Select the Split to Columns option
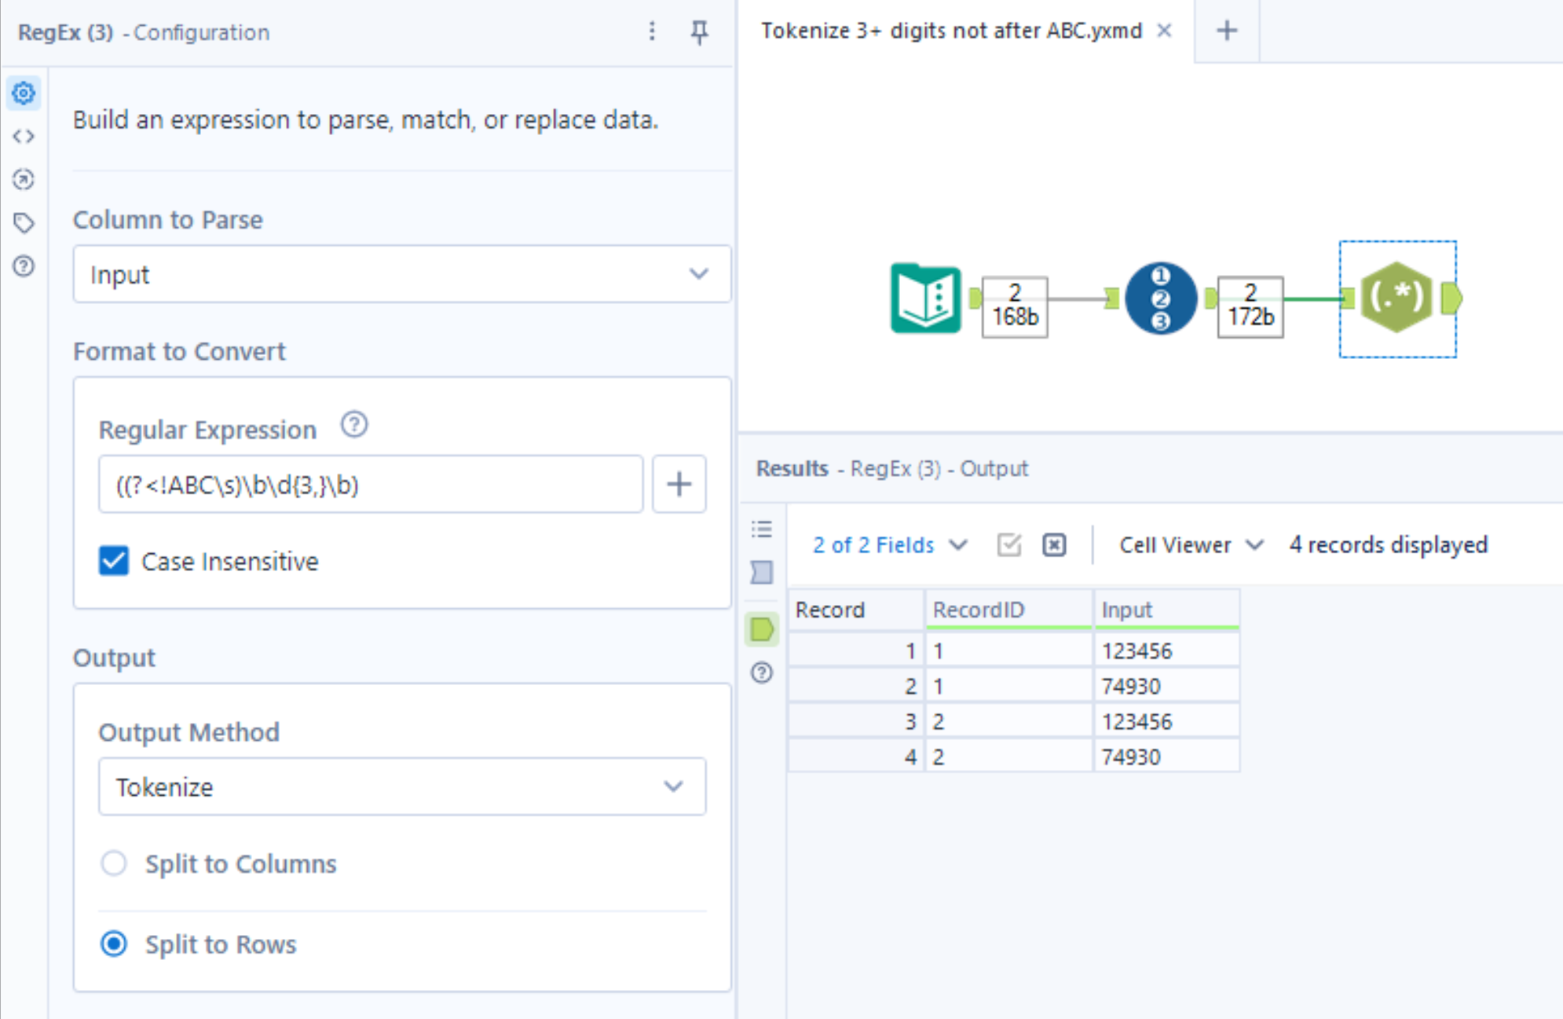 114,863
